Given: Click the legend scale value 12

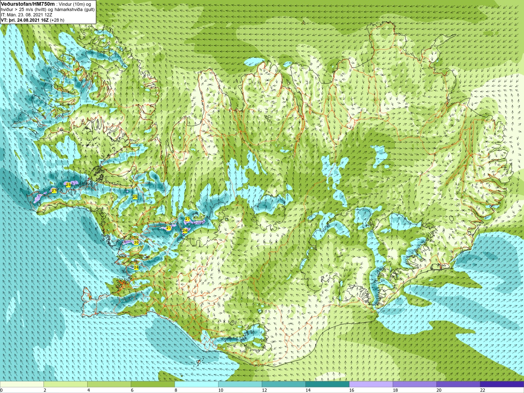Looking at the screenshot, I should click(x=264, y=390).
